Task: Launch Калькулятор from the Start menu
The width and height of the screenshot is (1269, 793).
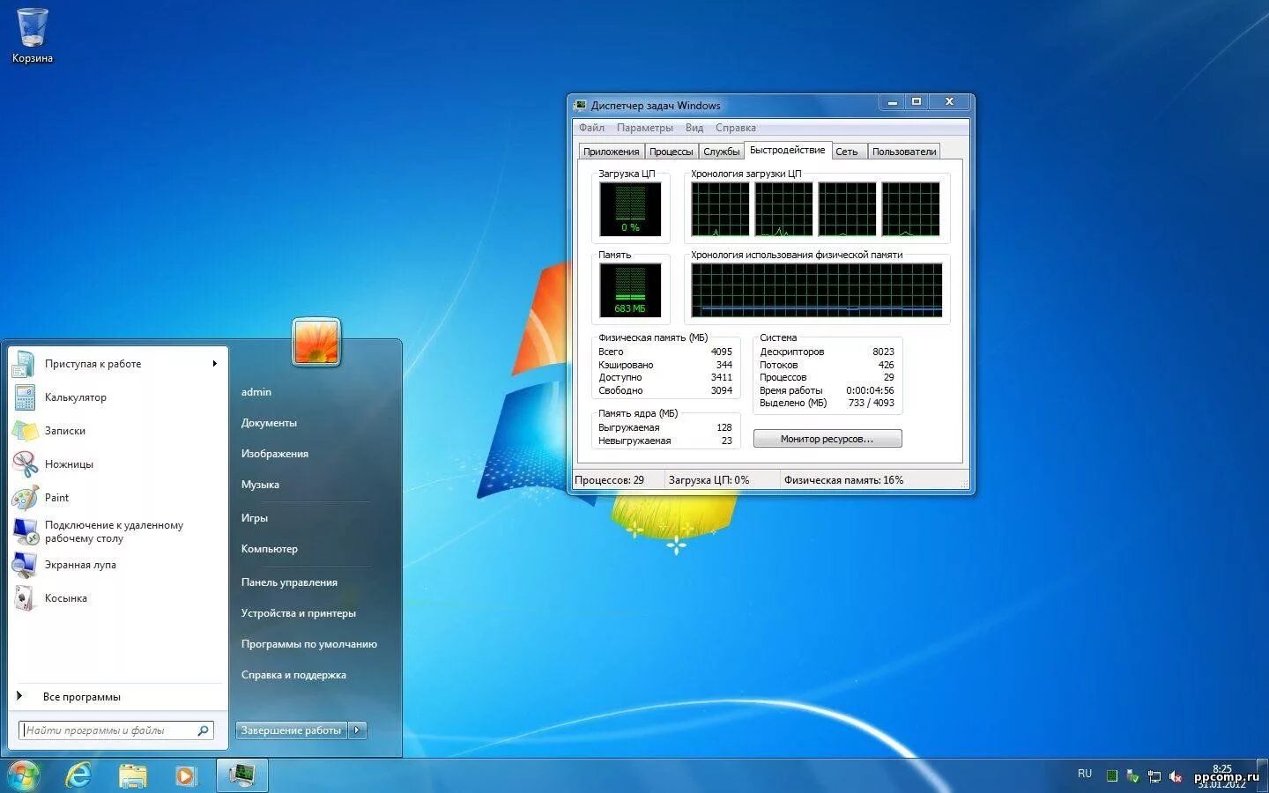Action: (x=78, y=397)
